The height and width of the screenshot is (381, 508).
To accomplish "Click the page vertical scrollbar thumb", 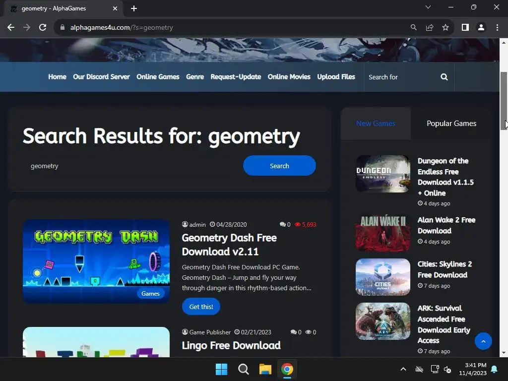I will pos(504,100).
